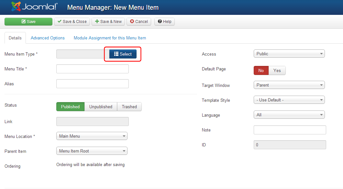Switch to Advanced Options tab
The width and height of the screenshot is (343, 189).
point(48,38)
